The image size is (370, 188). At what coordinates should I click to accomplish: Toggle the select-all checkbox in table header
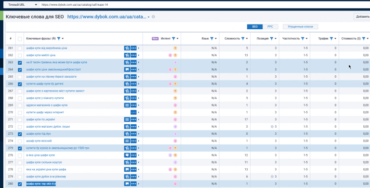pyautogui.click(x=20, y=39)
